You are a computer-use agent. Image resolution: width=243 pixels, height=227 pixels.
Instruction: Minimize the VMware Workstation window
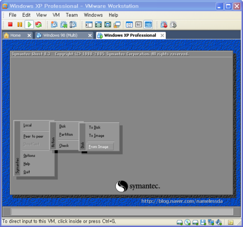coord(219,6)
